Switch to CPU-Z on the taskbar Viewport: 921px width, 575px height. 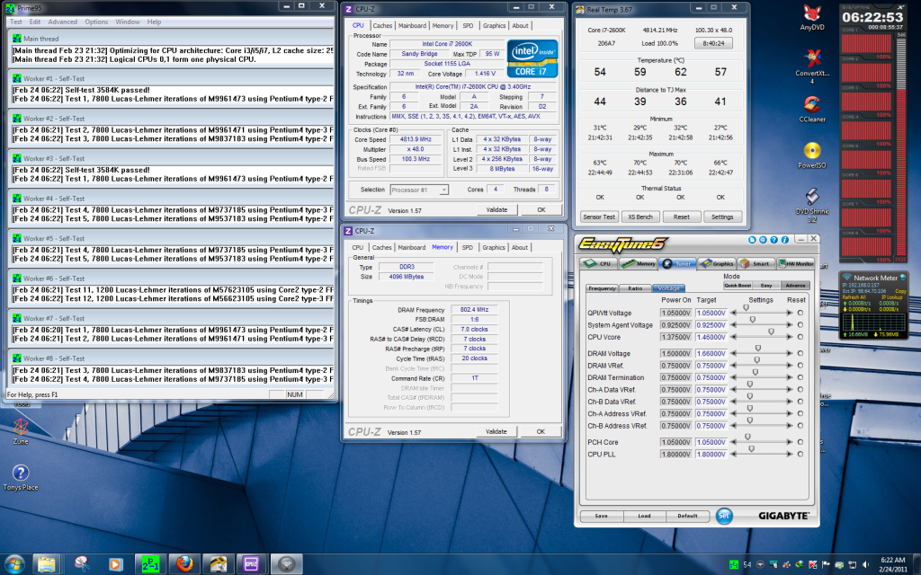(x=252, y=564)
